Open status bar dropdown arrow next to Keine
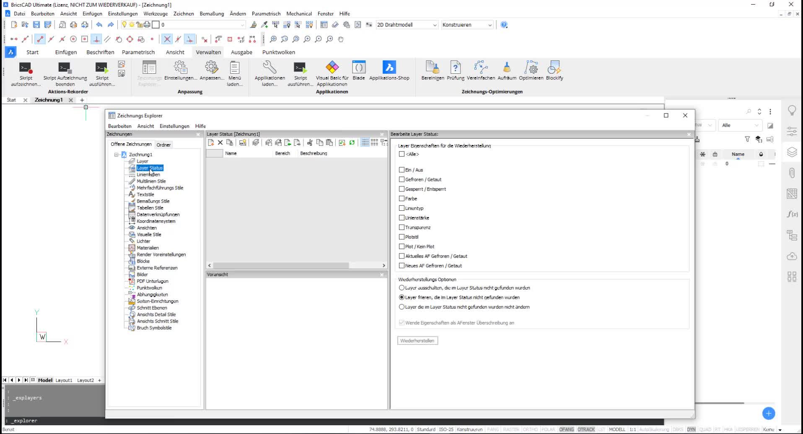Image resolution: width=803 pixels, height=434 pixels. pyautogui.click(x=780, y=430)
